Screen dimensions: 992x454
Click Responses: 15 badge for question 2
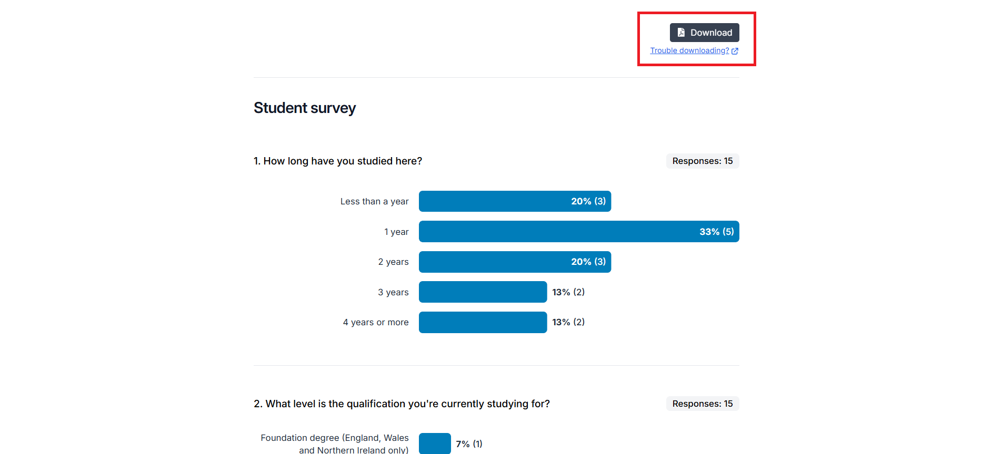tap(703, 404)
